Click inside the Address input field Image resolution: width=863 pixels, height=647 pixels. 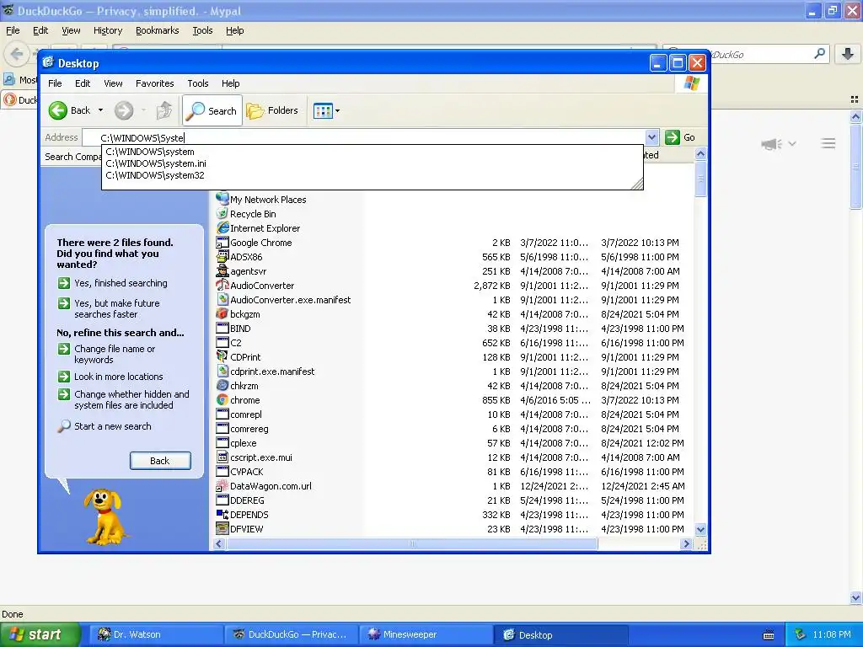363,137
